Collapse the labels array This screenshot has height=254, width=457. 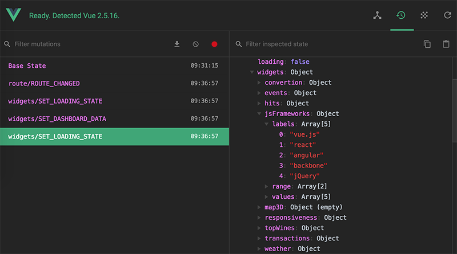click(266, 124)
